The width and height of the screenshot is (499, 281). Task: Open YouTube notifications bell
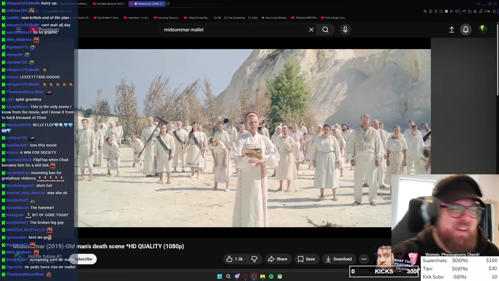(x=465, y=30)
